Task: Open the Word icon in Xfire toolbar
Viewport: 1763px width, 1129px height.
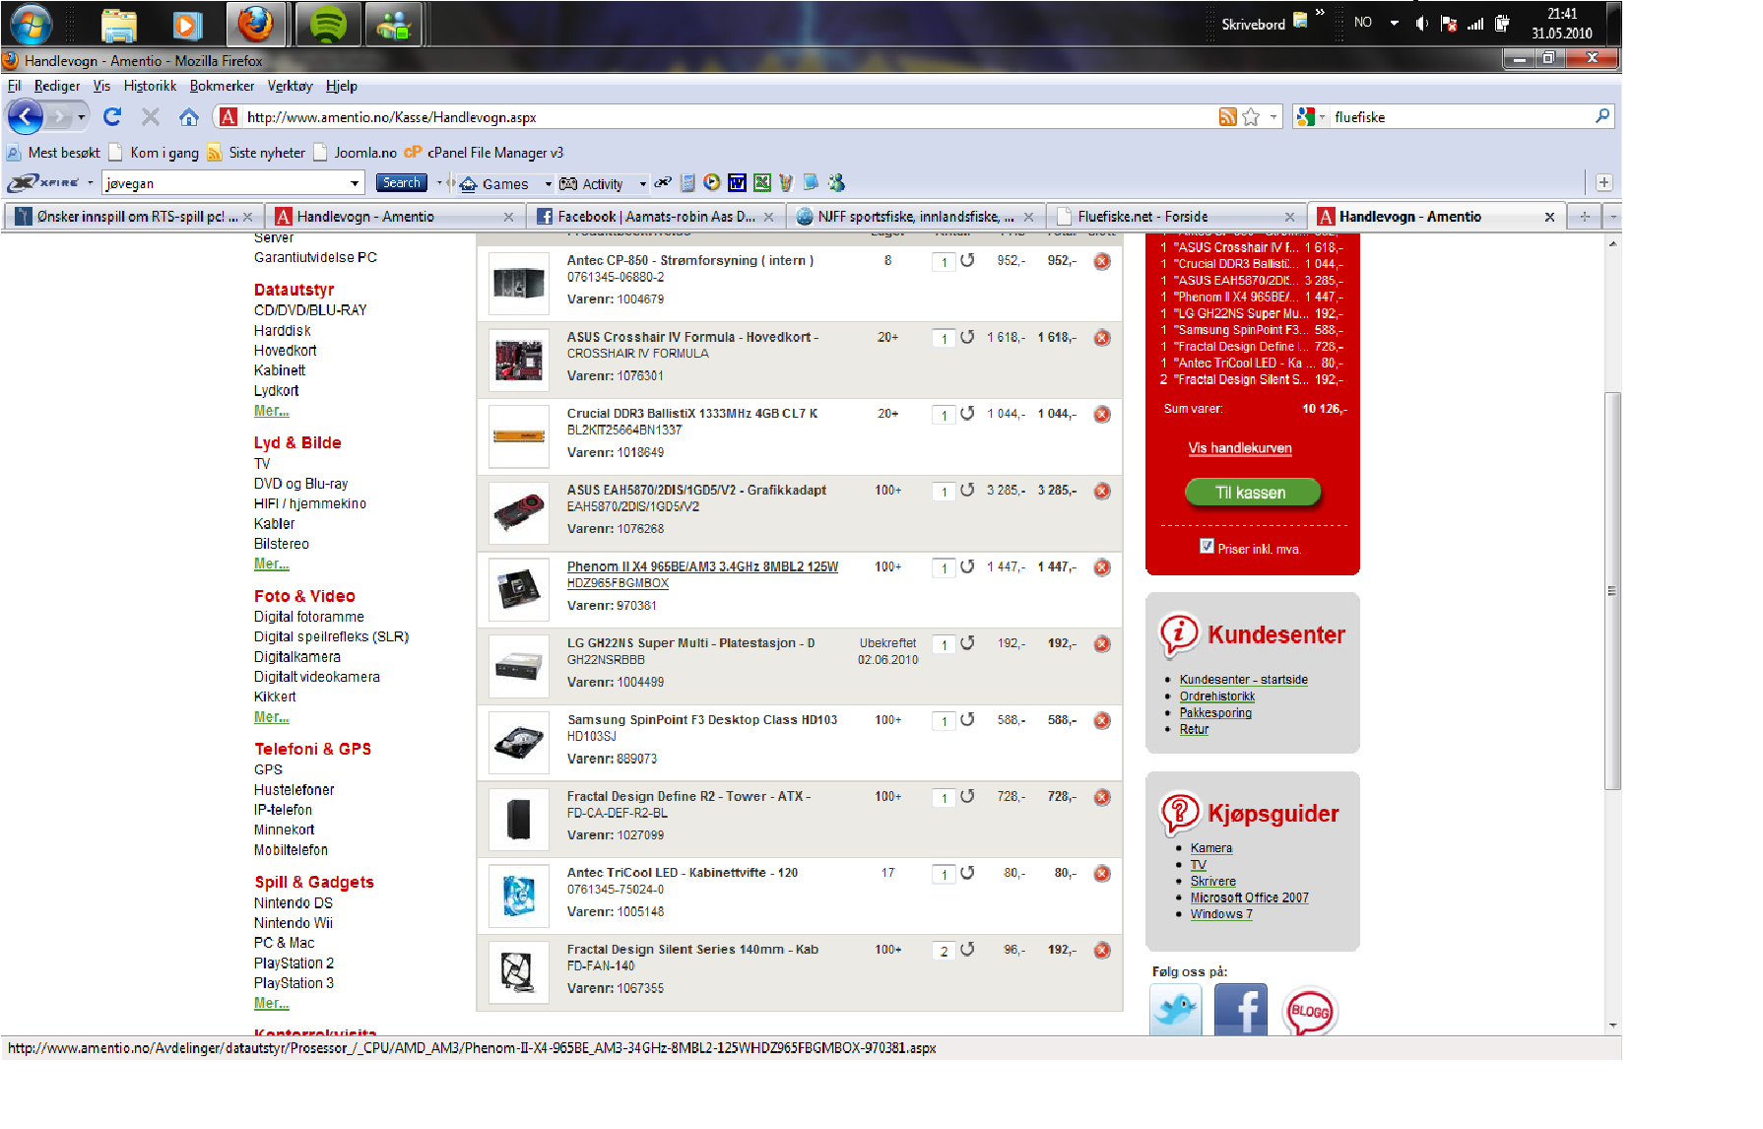Action: (x=737, y=183)
